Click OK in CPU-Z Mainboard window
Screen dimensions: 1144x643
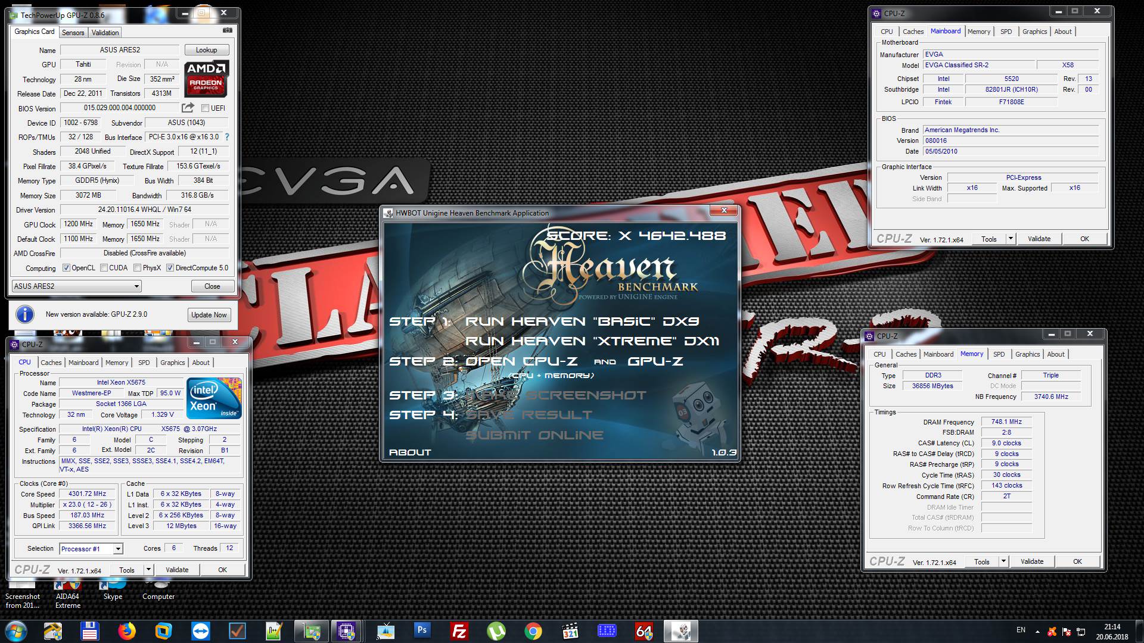click(1084, 239)
